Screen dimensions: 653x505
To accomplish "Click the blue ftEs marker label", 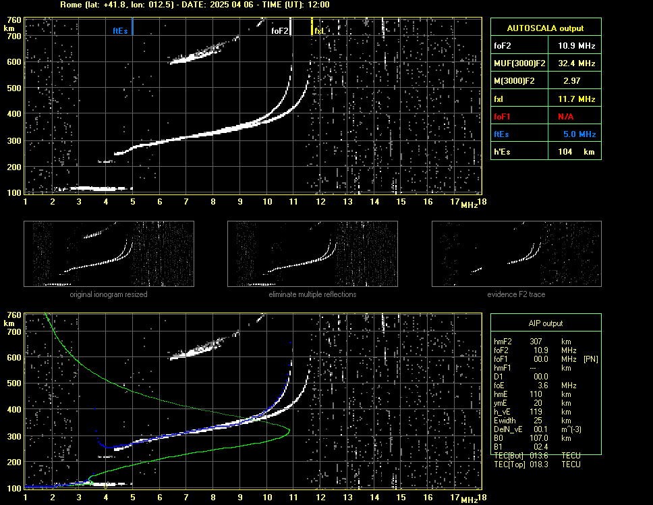I will point(120,31).
